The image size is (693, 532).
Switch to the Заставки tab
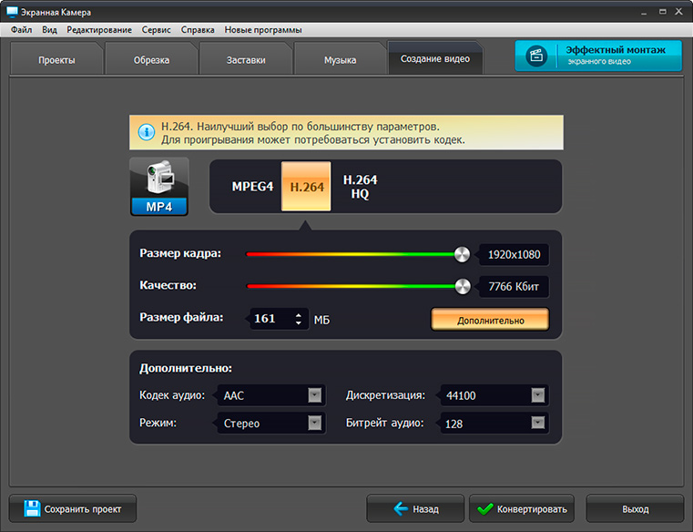point(246,60)
